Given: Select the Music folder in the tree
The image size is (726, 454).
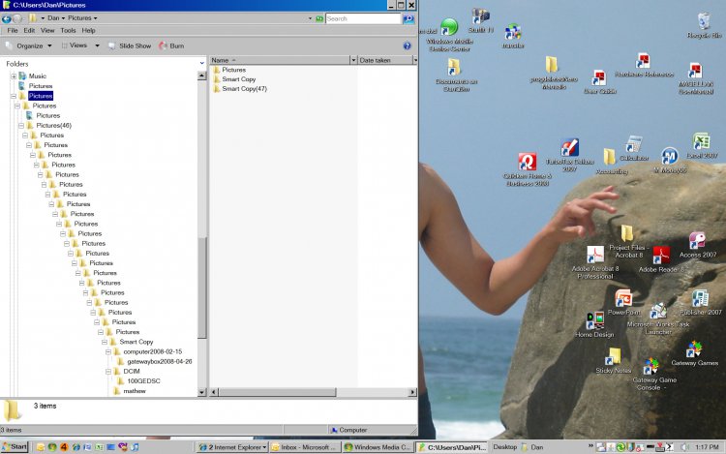Looking at the screenshot, I should click(x=38, y=76).
